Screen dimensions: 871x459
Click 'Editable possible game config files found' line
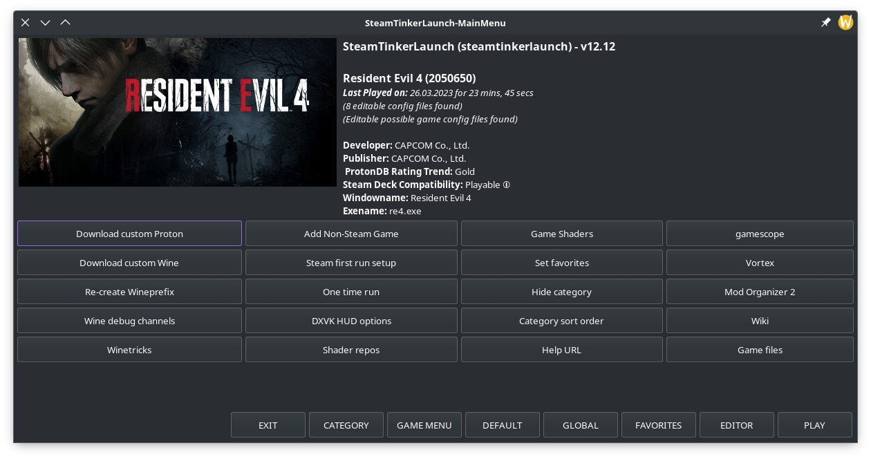point(430,119)
